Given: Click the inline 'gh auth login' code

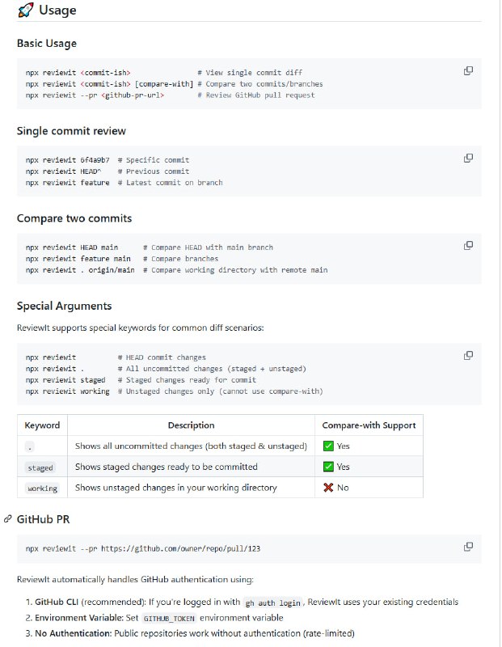Looking at the screenshot, I should [273, 603].
